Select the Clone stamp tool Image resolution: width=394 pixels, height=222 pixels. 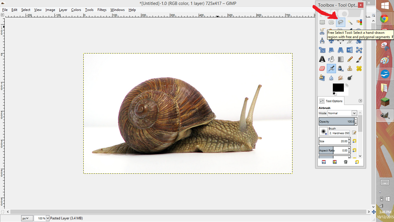tap(350, 69)
